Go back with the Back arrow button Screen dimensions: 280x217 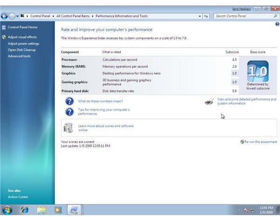pos(4,16)
